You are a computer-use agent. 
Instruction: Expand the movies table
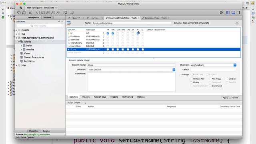[21, 50]
